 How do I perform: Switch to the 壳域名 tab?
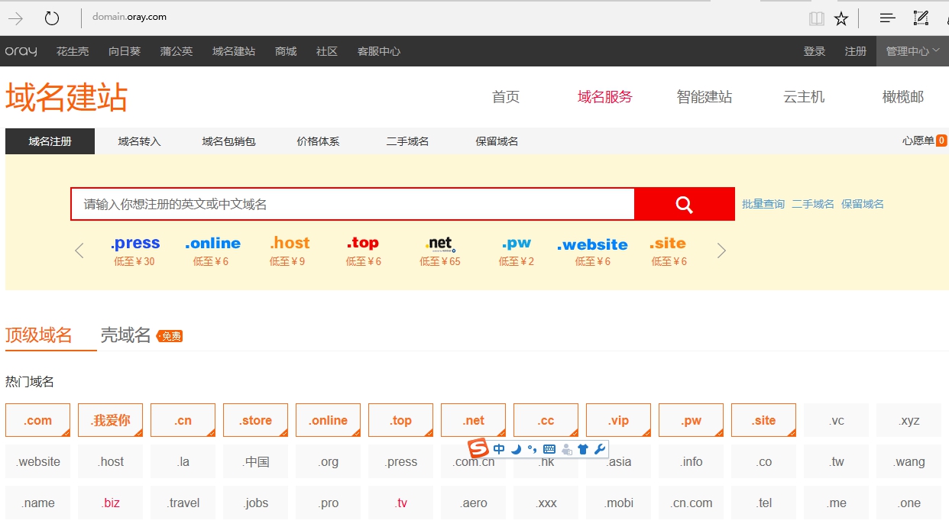[x=126, y=335]
